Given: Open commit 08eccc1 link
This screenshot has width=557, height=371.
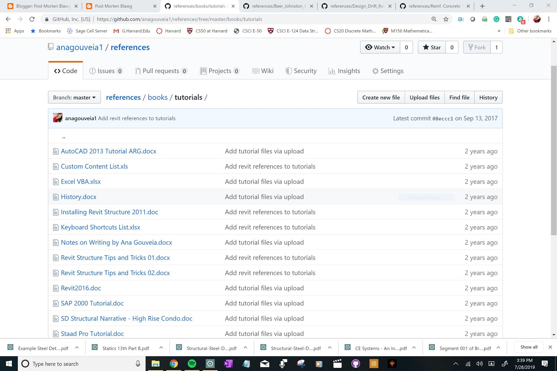Looking at the screenshot, I should tap(443, 119).
